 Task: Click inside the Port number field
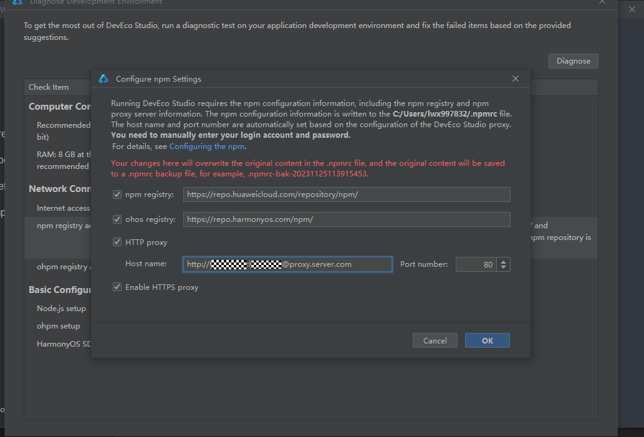click(x=475, y=264)
